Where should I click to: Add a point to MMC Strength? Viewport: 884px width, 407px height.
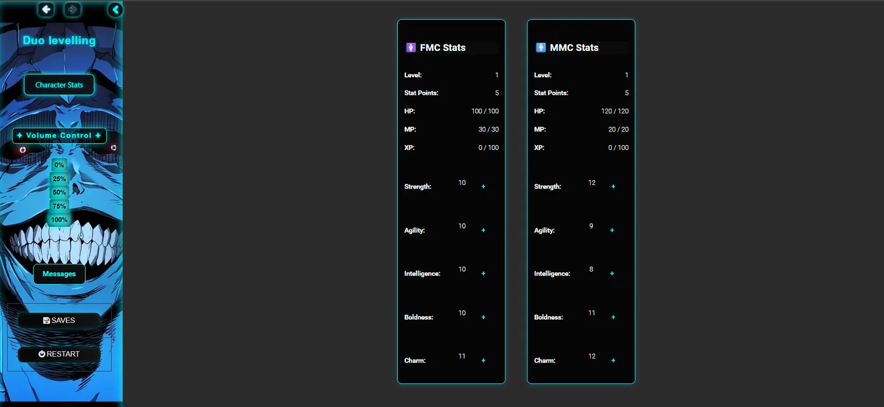[613, 187]
